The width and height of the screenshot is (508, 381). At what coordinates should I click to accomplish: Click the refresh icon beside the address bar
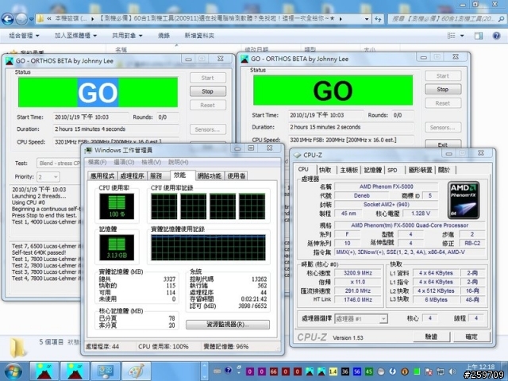coord(378,19)
